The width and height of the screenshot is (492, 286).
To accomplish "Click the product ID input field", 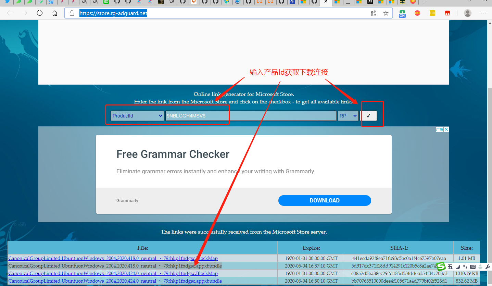I will pyautogui.click(x=251, y=116).
